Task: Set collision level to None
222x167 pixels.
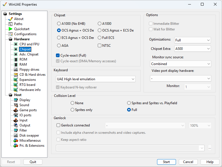Action: click(x=77, y=103)
